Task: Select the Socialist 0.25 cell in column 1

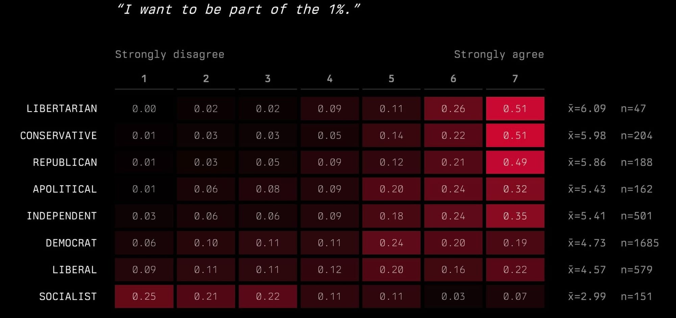Action: tap(144, 296)
